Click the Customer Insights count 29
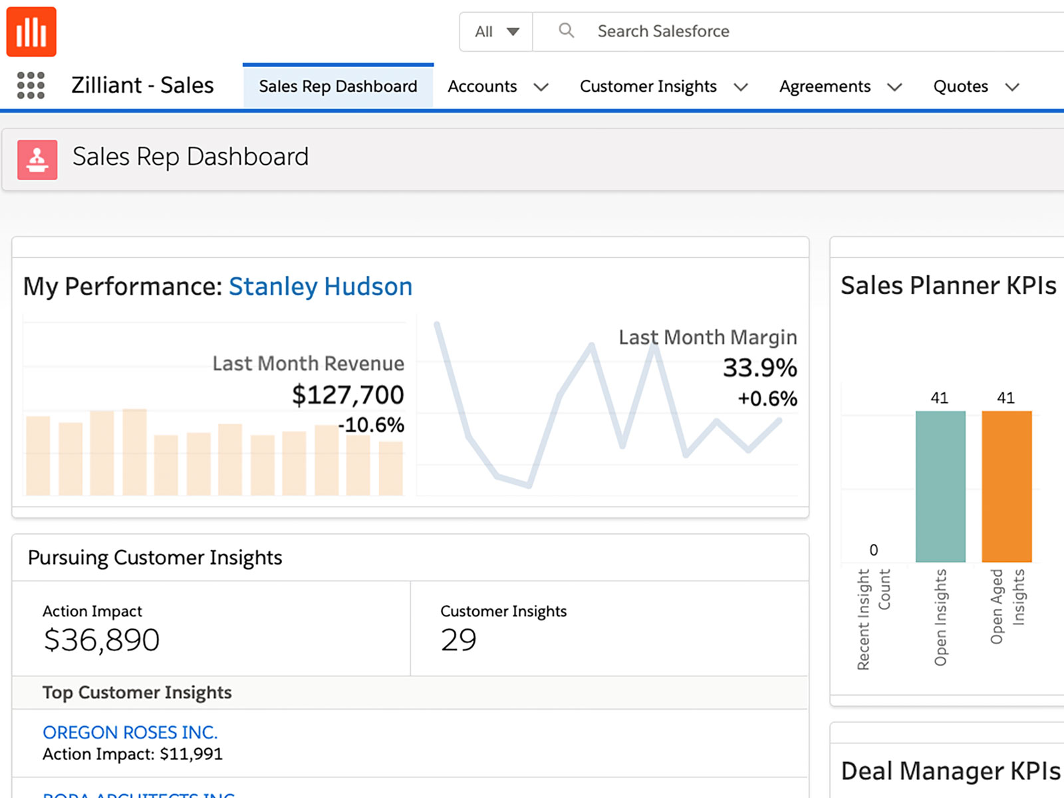Viewport: 1064px width, 798px height. point(459,640)
